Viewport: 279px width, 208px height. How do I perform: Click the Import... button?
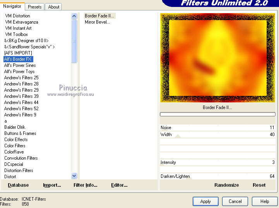pyautogui.click(x=52, y=185)
